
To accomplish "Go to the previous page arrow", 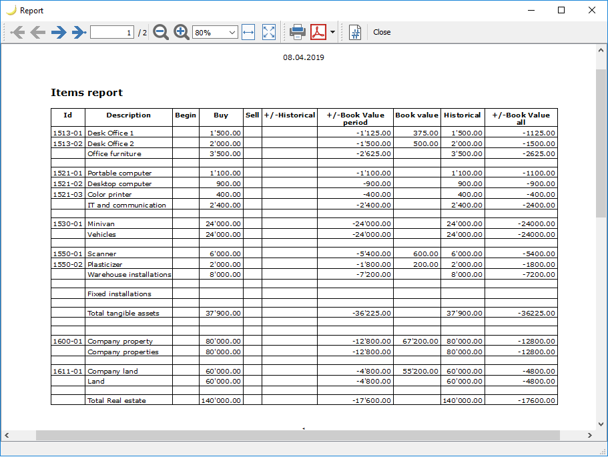I will tap(37, 32).
